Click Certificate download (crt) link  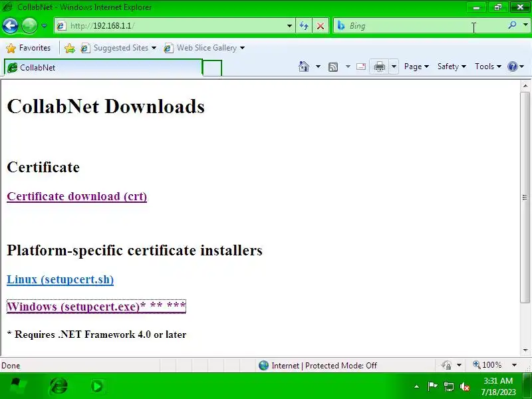tap(76, 196)
